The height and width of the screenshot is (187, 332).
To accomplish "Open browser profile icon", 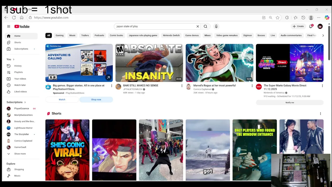I will pos(311,18).
